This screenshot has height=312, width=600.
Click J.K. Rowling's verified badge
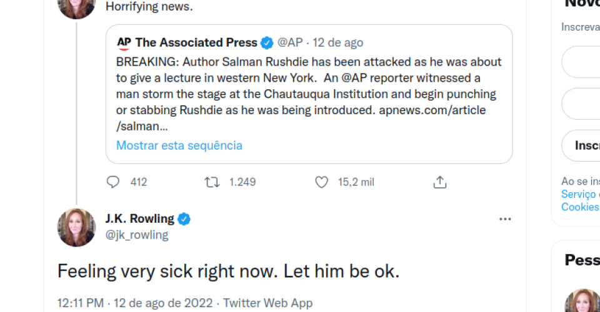tap(184, 219)
